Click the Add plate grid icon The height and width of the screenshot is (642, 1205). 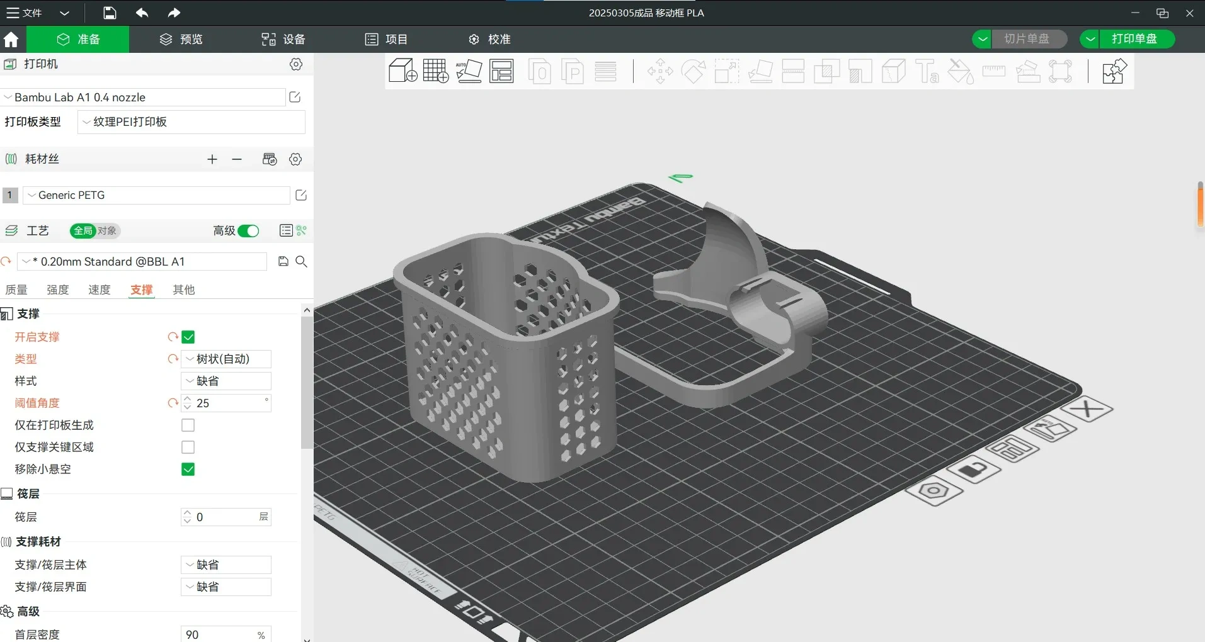436,70
